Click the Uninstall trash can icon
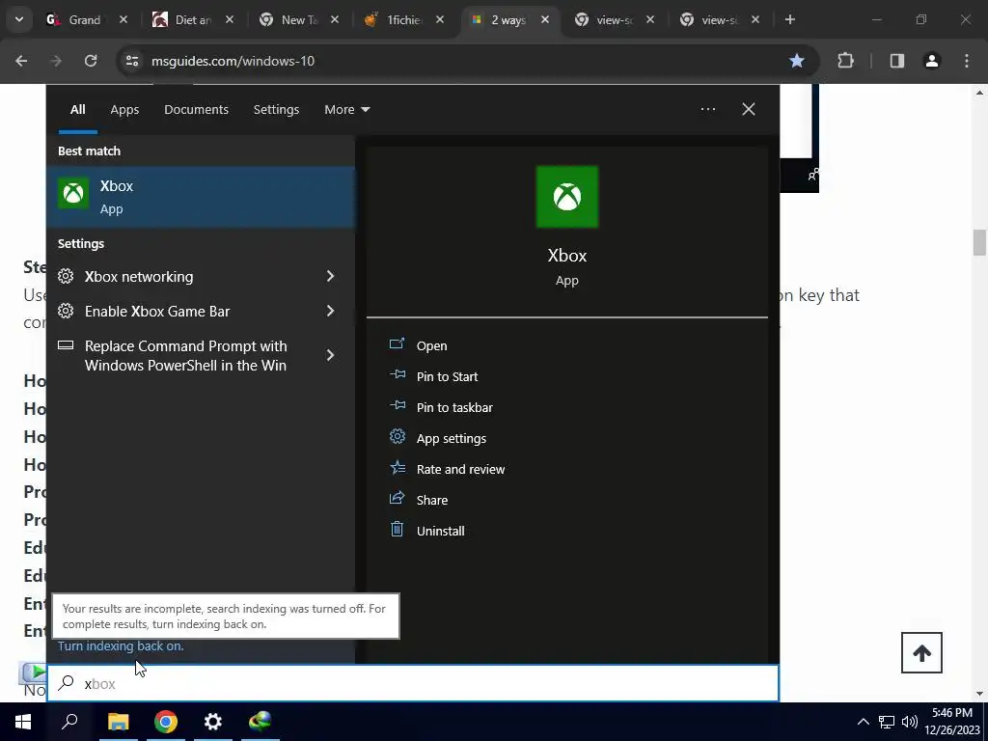The height and width of the screenshot is (741, 988). tap(397, 530)
